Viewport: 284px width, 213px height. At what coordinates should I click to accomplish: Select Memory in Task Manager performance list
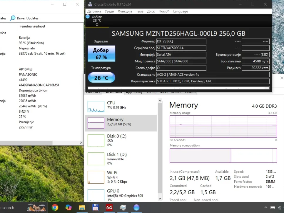(121, 123)
